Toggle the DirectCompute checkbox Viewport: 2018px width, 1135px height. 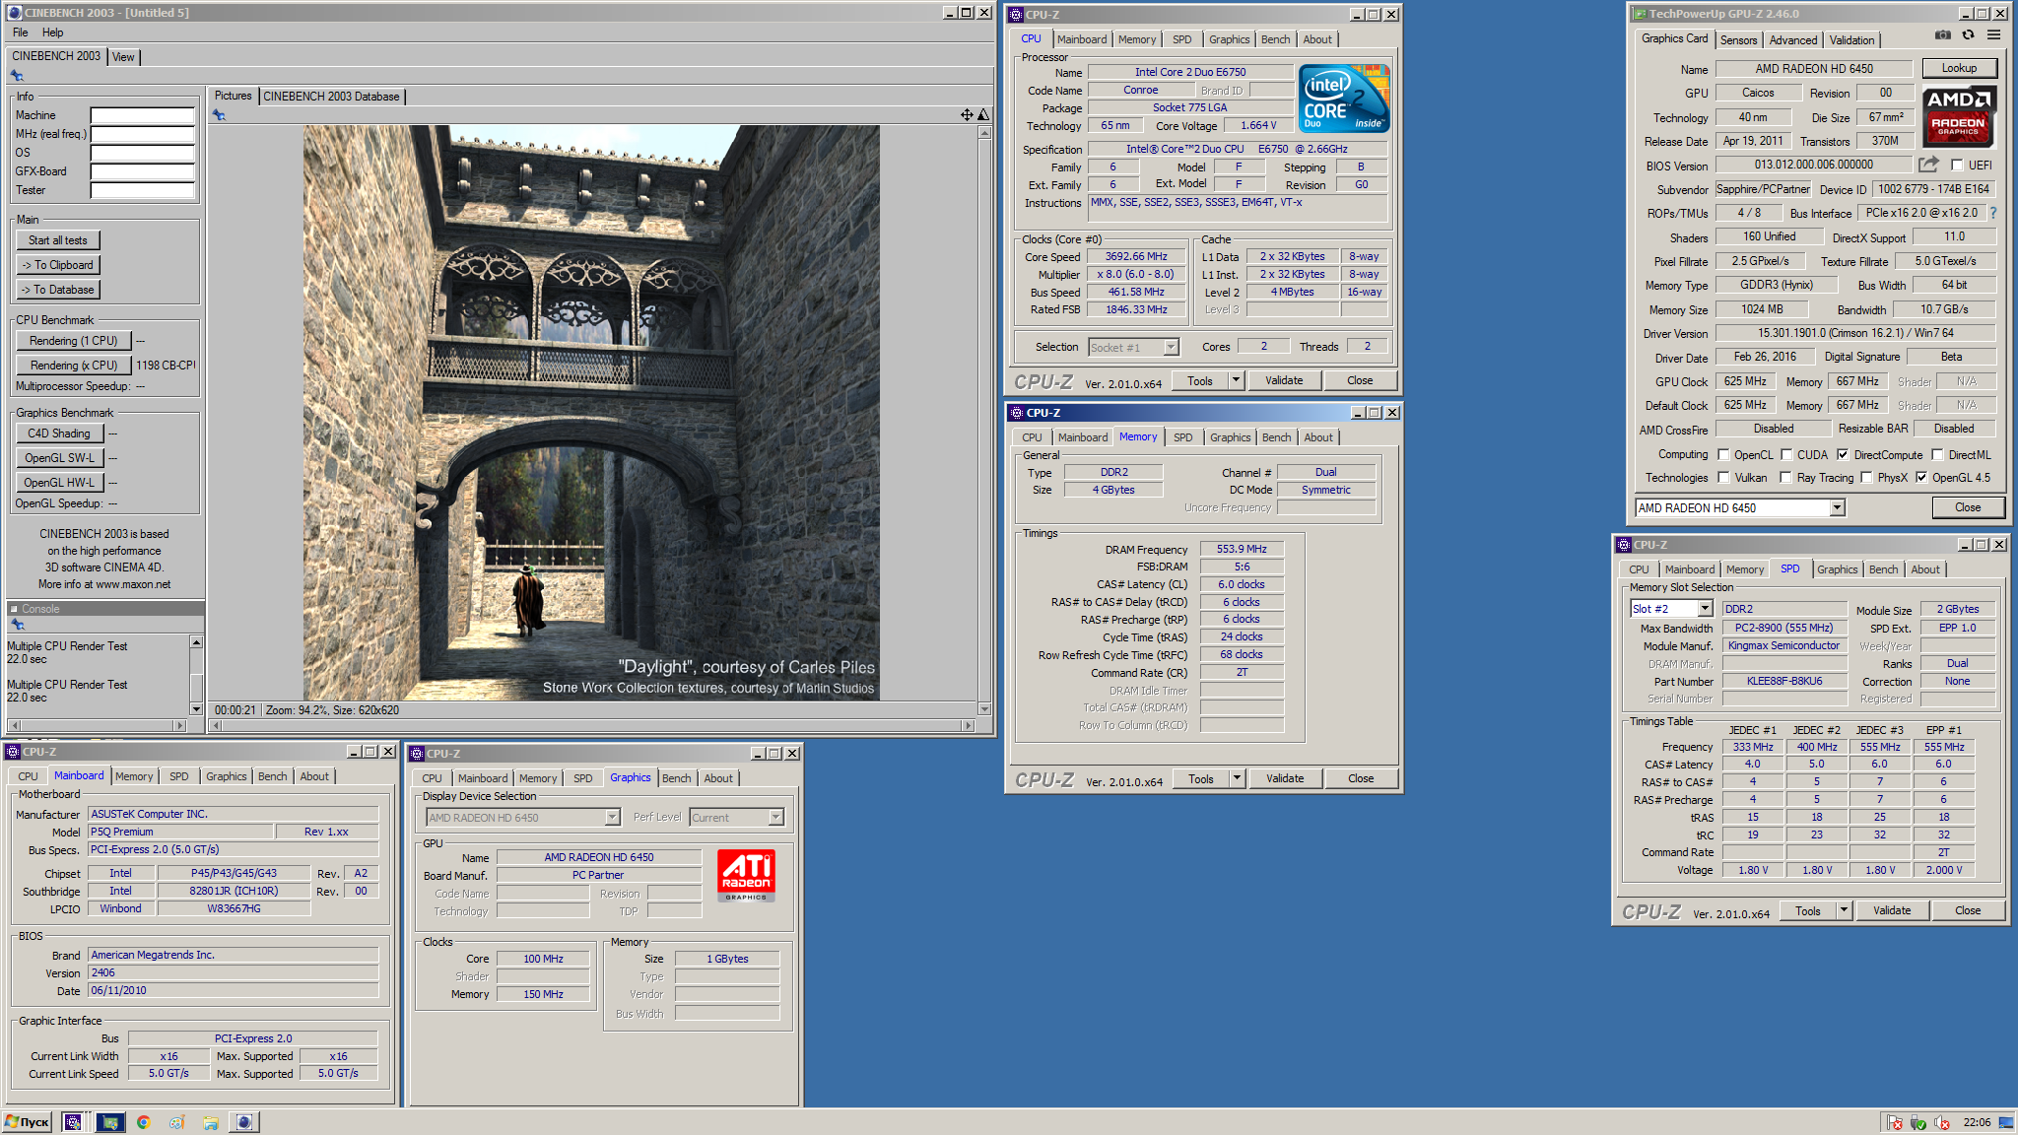coord(1843,455)
